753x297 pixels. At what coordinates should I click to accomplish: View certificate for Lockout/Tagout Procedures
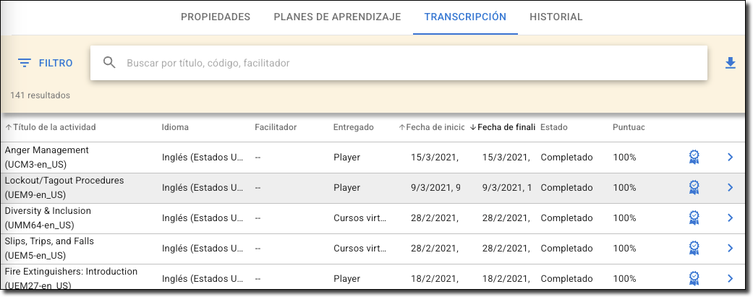tap(694, 187)
